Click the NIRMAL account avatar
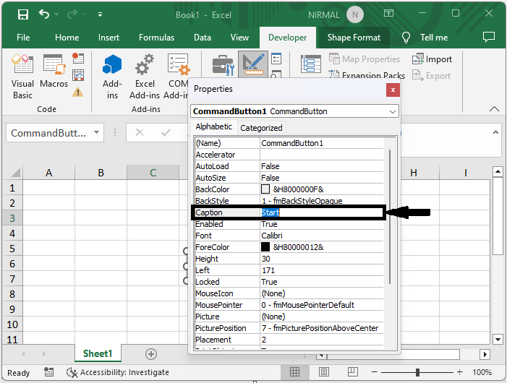 [355, 14]
